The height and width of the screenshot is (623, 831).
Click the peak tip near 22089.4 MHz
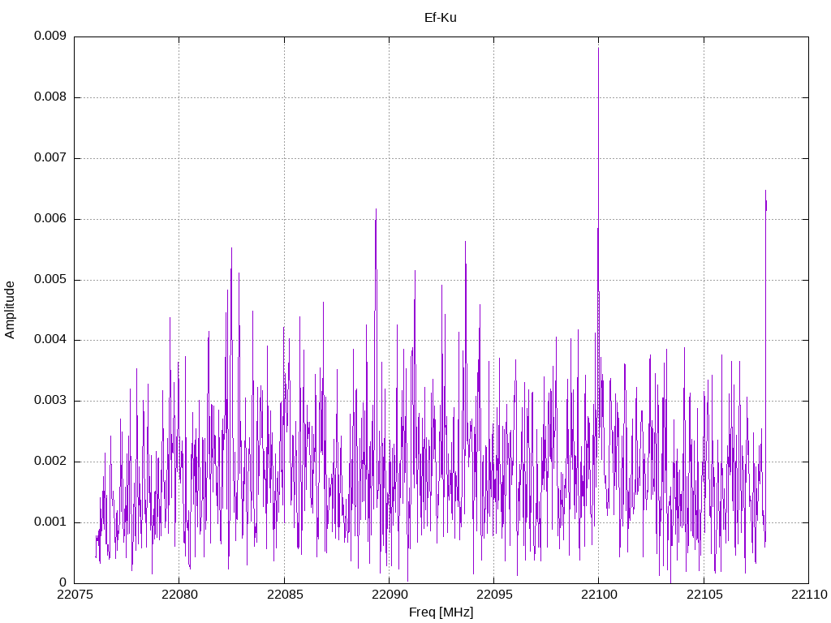click(x=377, y=209)
